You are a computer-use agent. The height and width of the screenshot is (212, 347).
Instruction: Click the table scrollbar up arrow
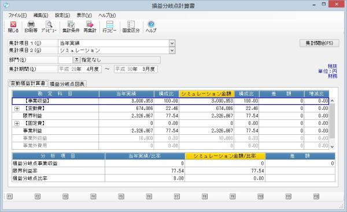(332, 100)
